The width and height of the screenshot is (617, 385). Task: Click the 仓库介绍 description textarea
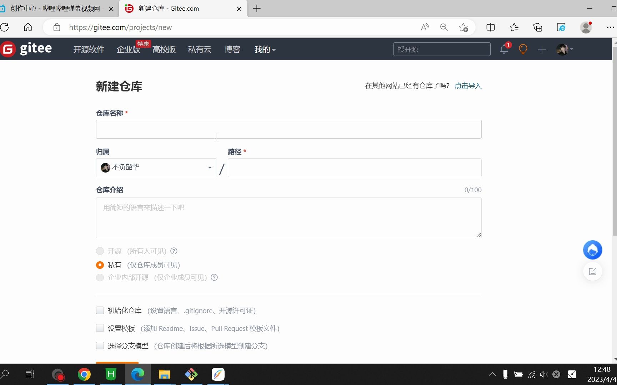click(x=289, y=218)
